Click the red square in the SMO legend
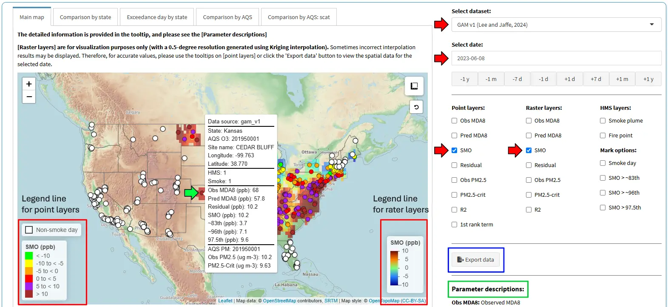 (29, 279)
